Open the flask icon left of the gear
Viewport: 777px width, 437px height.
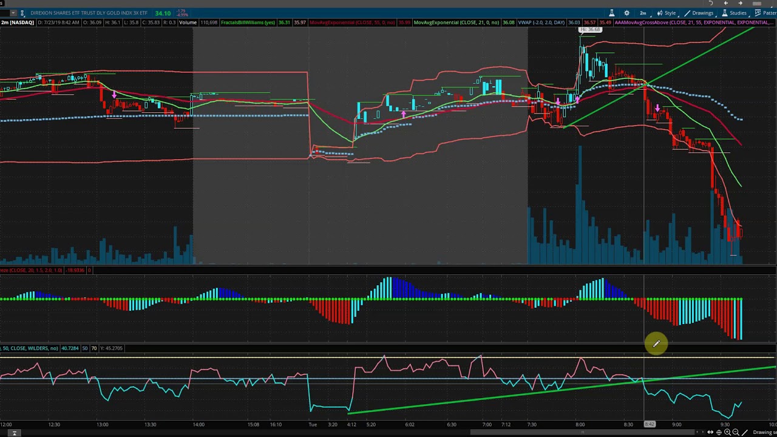pos(612,13)
